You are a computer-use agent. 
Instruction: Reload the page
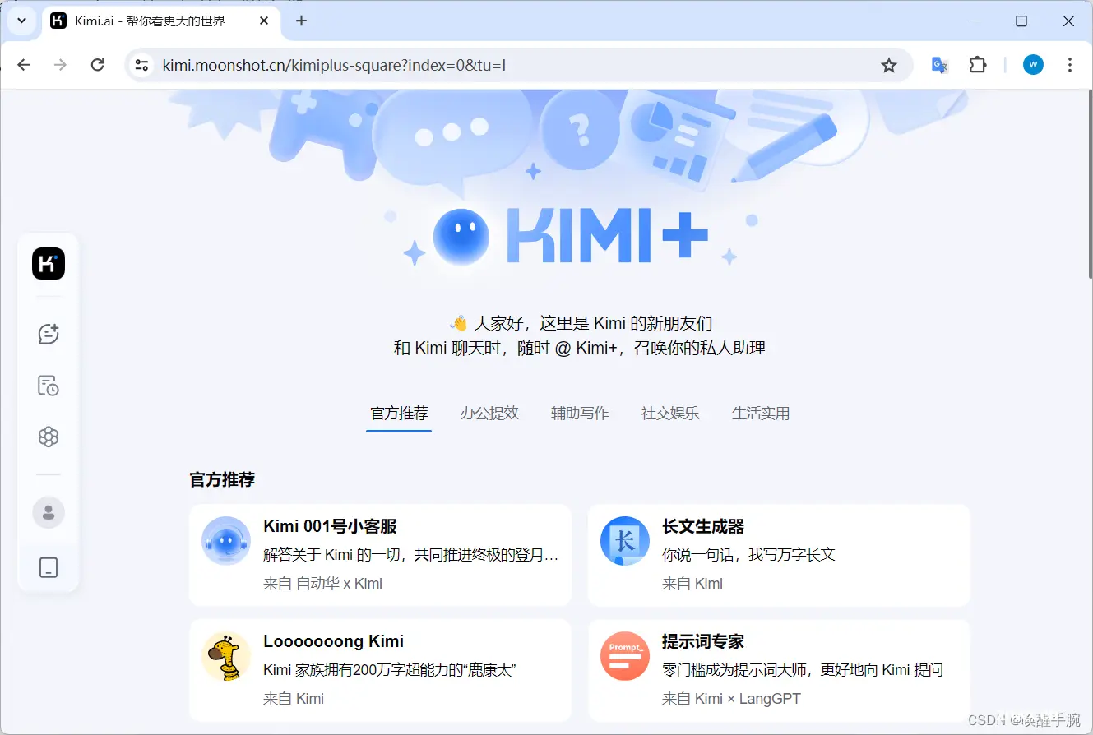tap(97, 65)
